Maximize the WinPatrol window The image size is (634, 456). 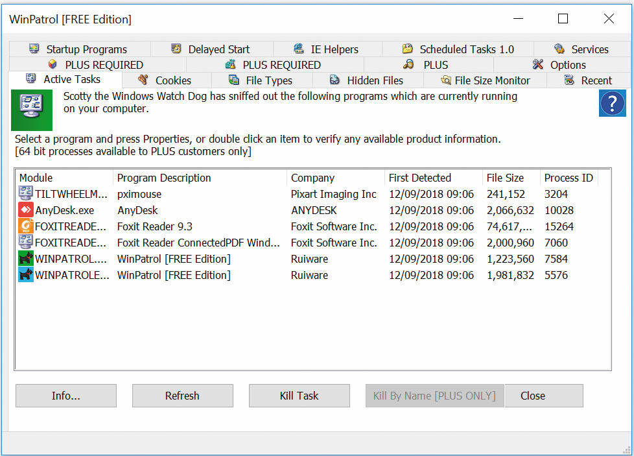[x=563, y=19]
